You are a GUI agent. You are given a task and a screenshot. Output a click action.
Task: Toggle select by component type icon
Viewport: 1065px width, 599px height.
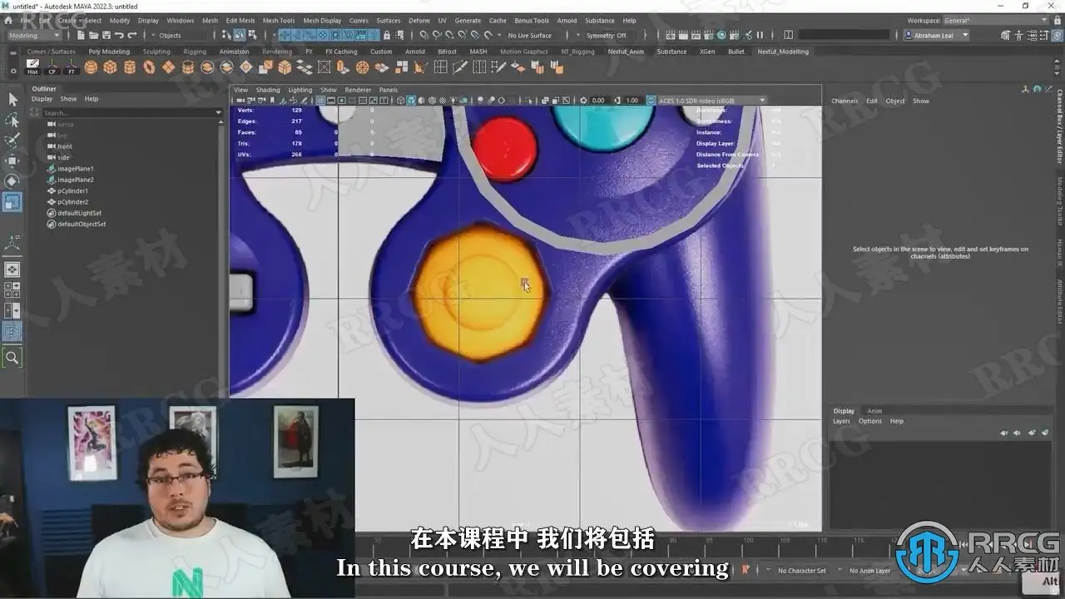pos(252,35)
